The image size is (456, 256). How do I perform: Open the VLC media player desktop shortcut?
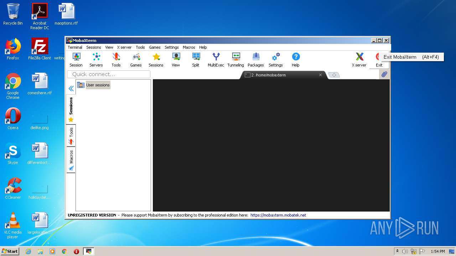coord(13,225)
